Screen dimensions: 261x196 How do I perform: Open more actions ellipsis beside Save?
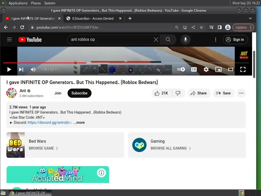pos(241,93)
